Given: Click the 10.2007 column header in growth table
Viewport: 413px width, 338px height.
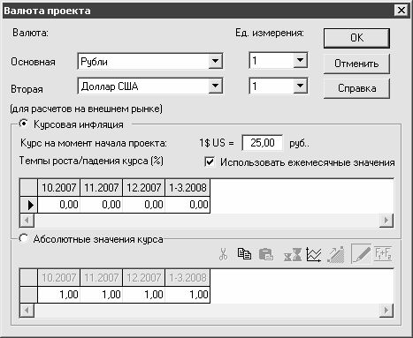Looking at the screenshot, I should coord(59,187).
